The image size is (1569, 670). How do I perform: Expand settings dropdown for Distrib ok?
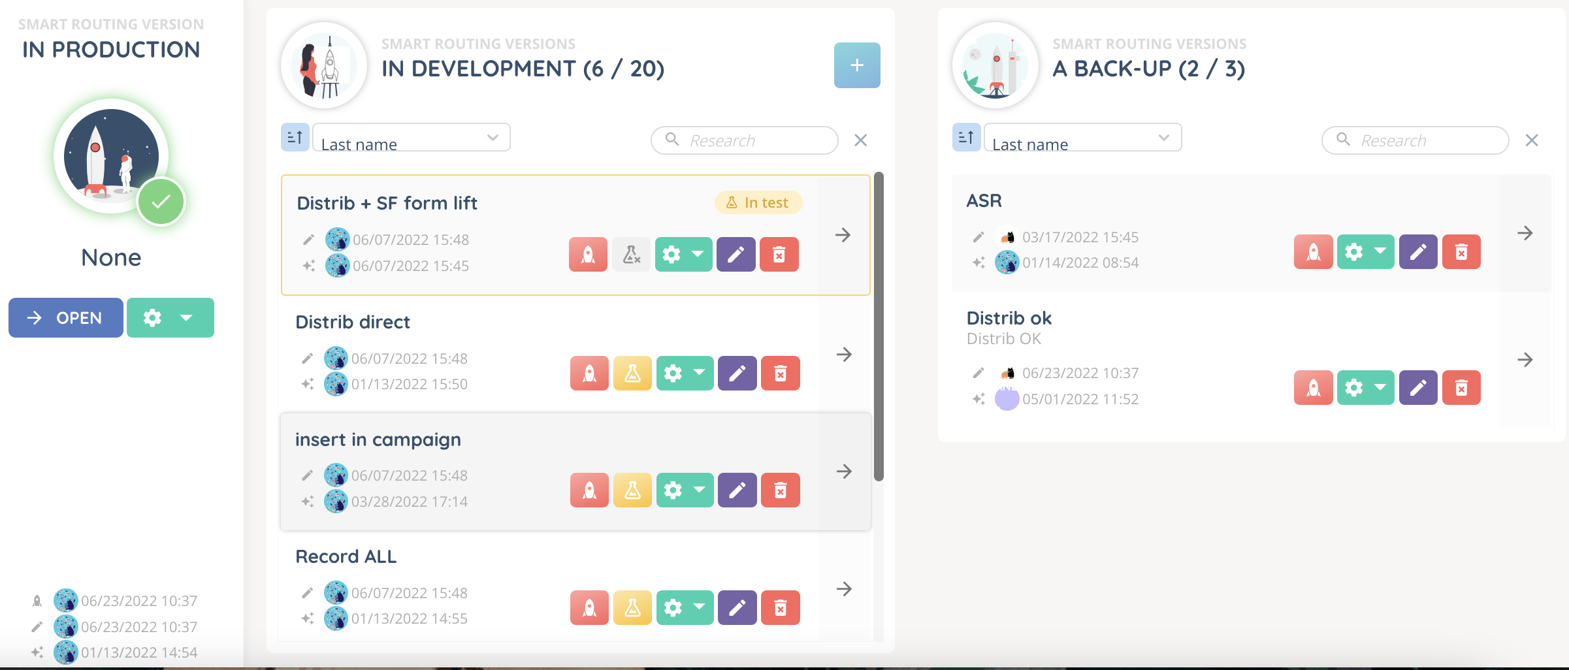click(x=1380, y=388)
